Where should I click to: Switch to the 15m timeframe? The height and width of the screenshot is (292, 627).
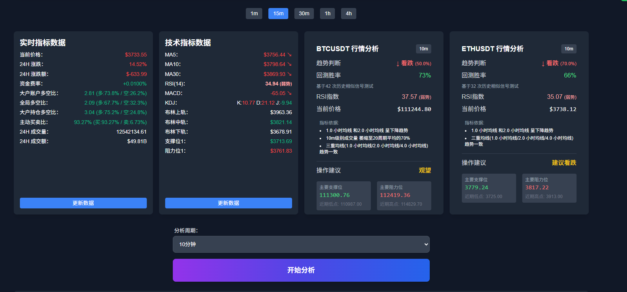point(278,13)
